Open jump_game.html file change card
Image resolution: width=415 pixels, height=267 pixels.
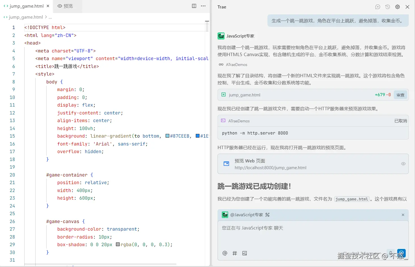(x=313, y=95)
